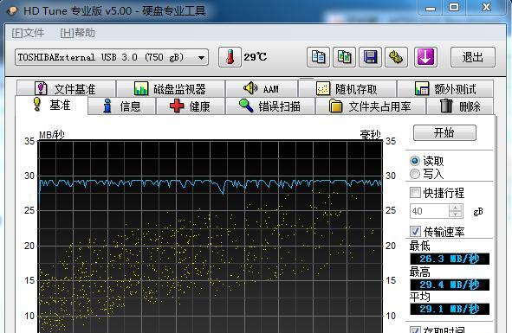
Task: Switch to the 错误扫描 tab
Action: click(270, 106)
